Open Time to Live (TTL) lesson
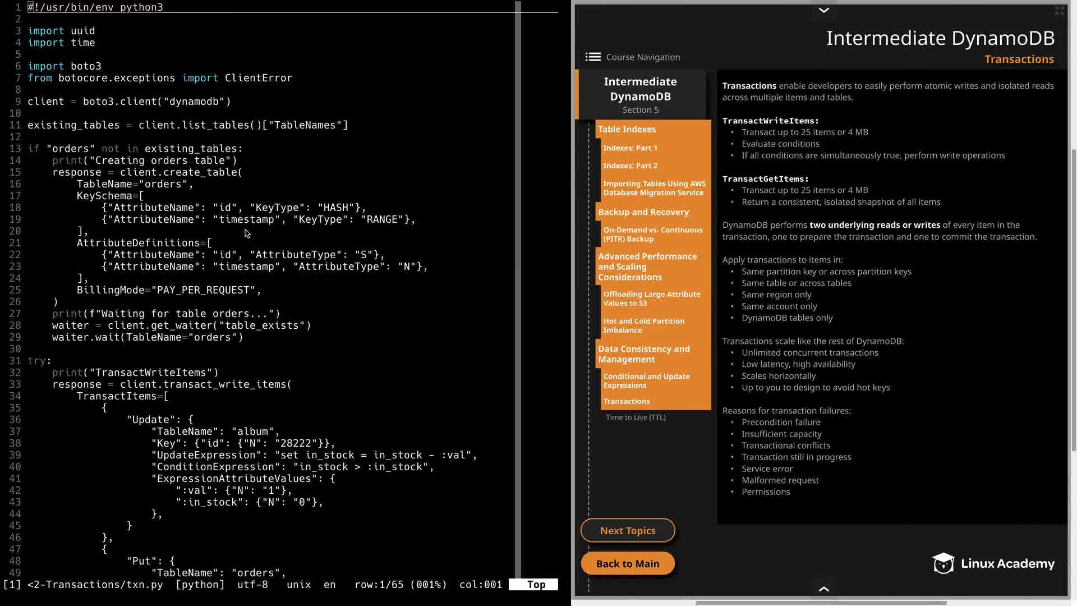The image size is (1077, 606). click(636, 417)
